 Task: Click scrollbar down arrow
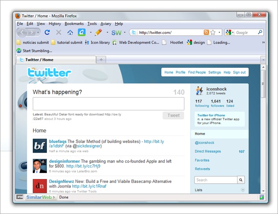[x=263, y=191]
